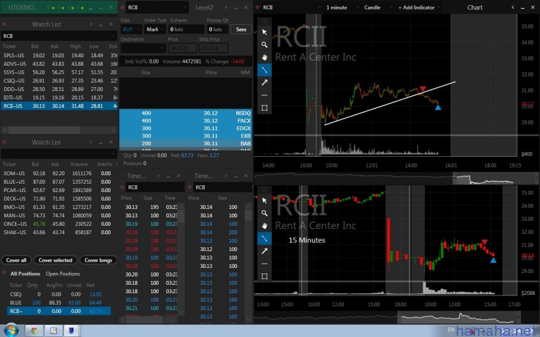Expand the Level2 panel arrow menu
This screenshot has width=540, height=337.
coord(226,7)
